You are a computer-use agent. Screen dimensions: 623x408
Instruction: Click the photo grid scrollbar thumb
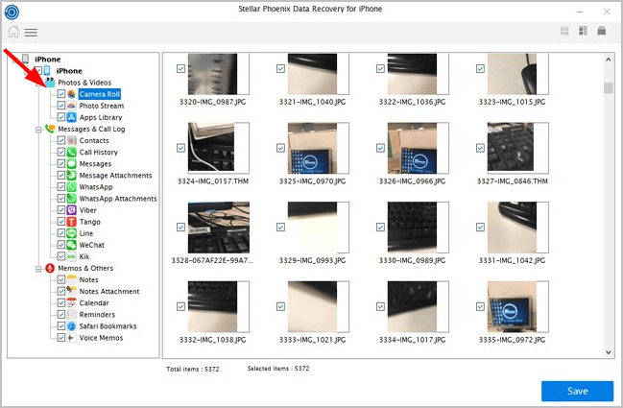[609, 87]
